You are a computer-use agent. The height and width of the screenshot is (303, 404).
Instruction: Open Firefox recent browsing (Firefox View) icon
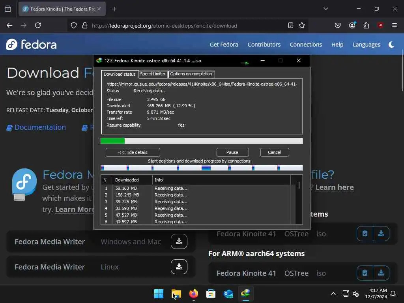[x=8, y=9]
